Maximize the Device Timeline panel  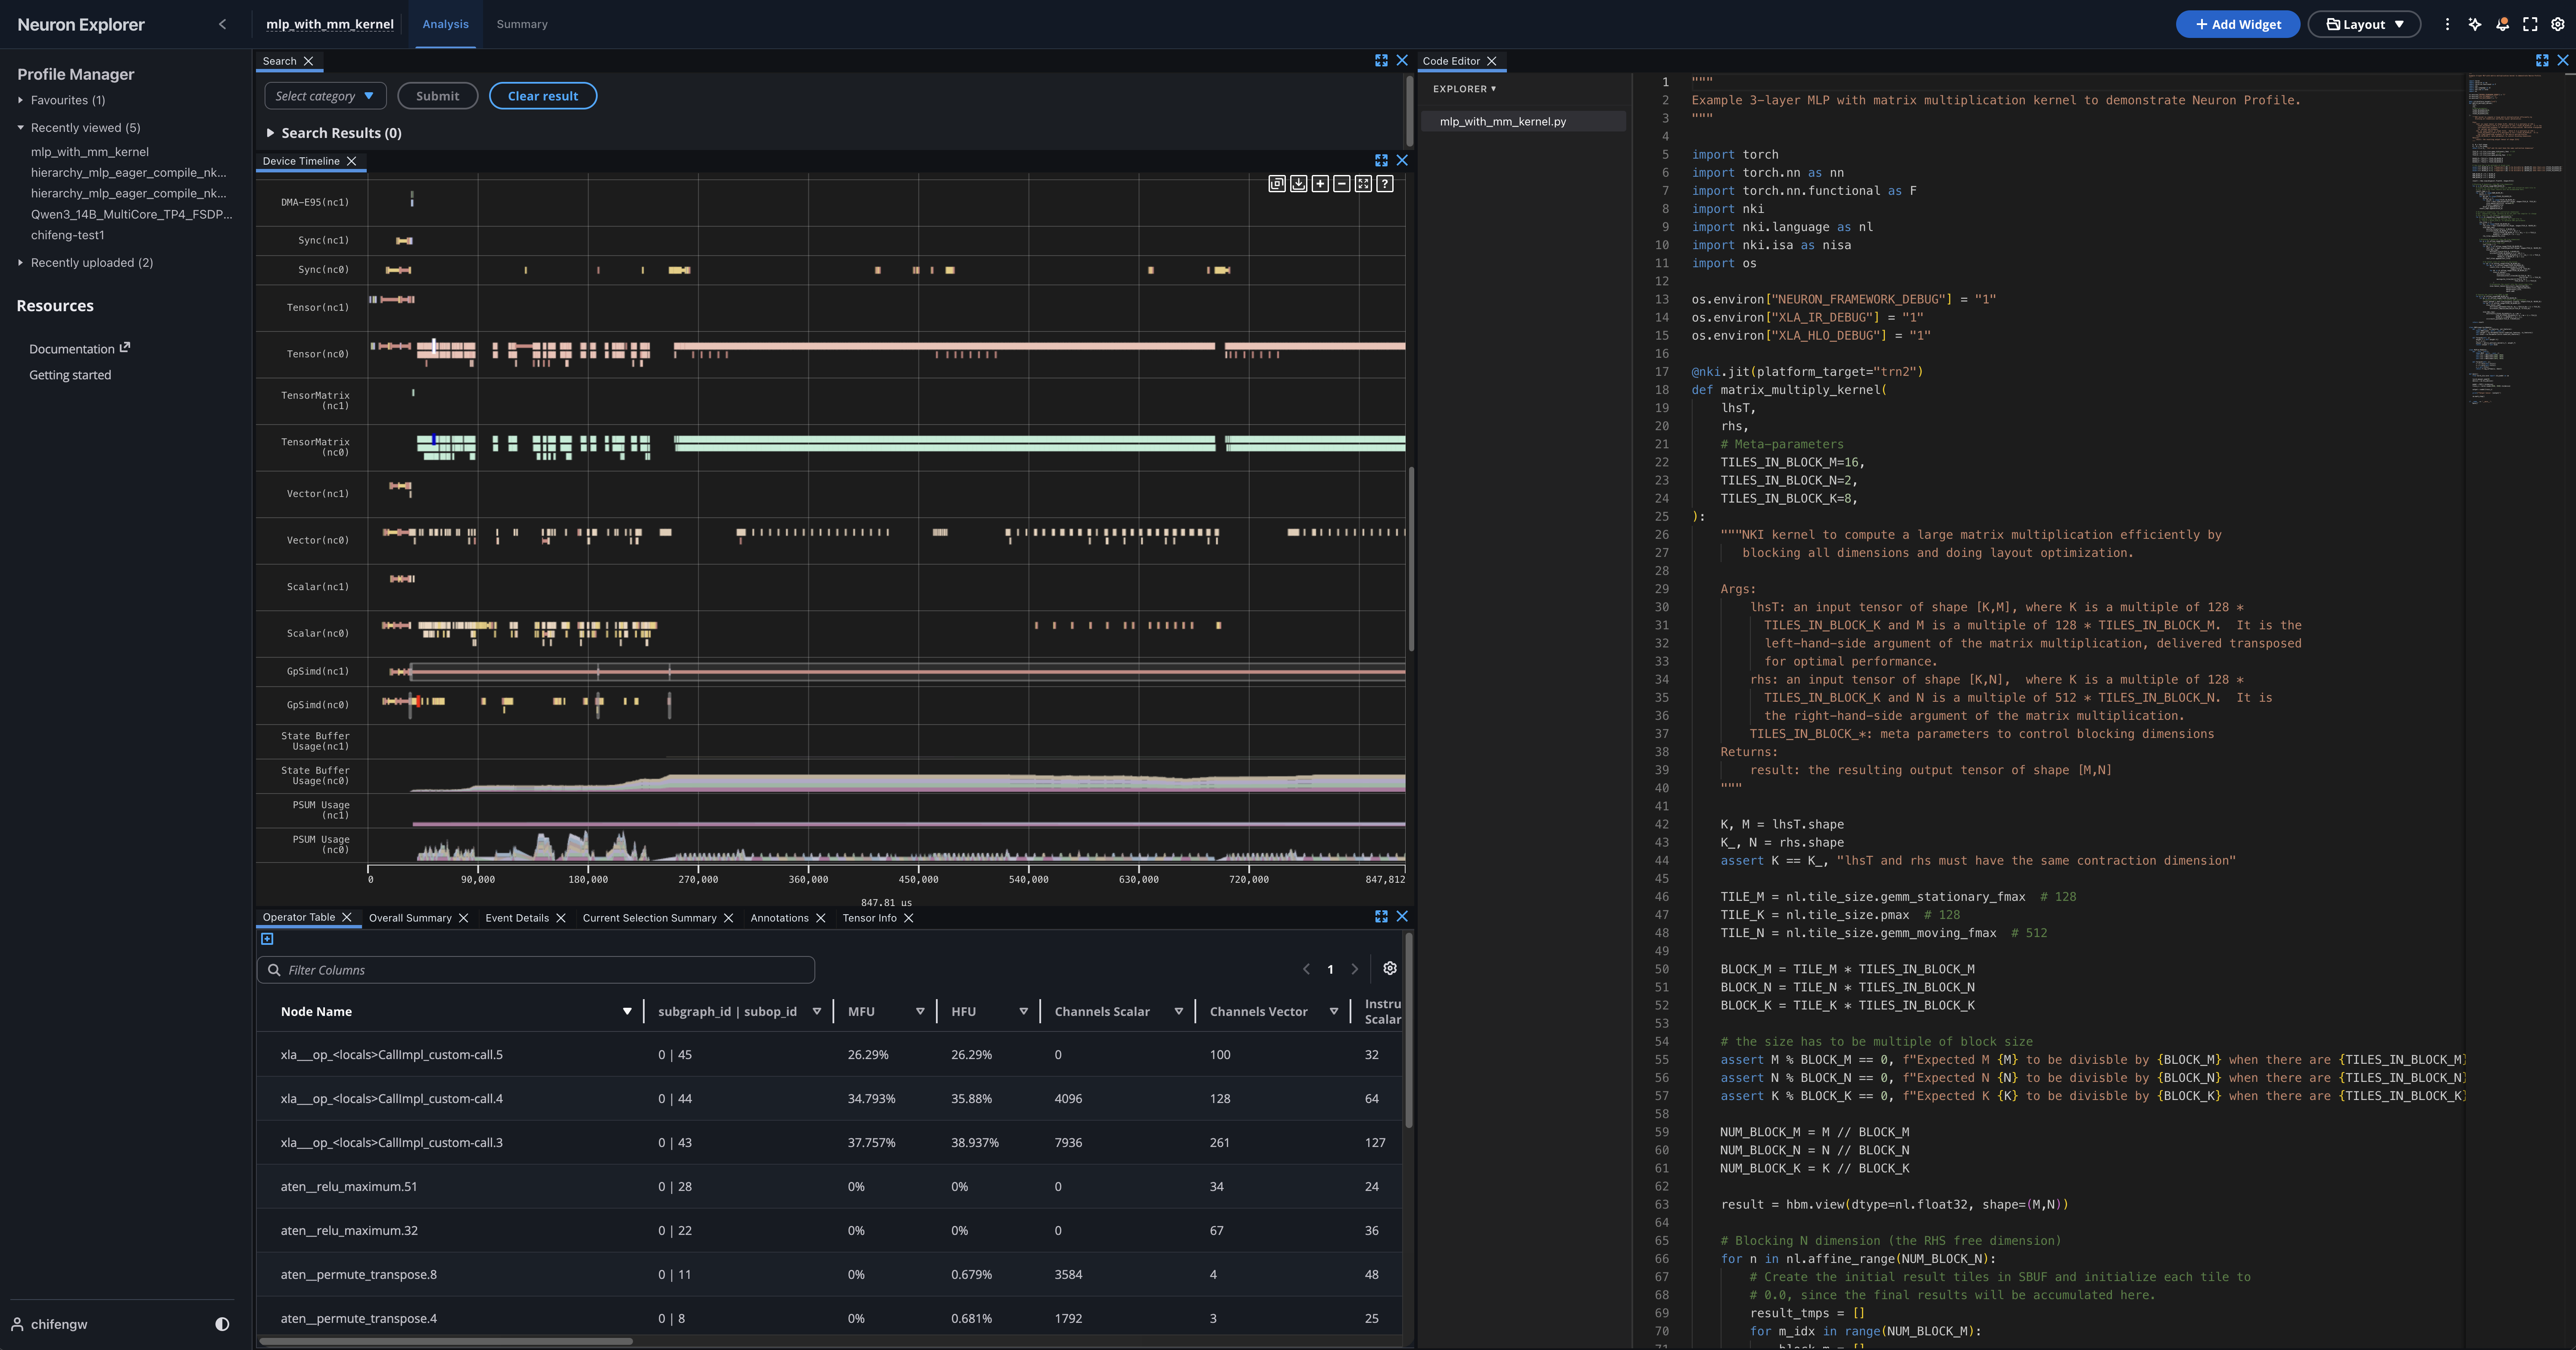click(x=1381, y=160)
